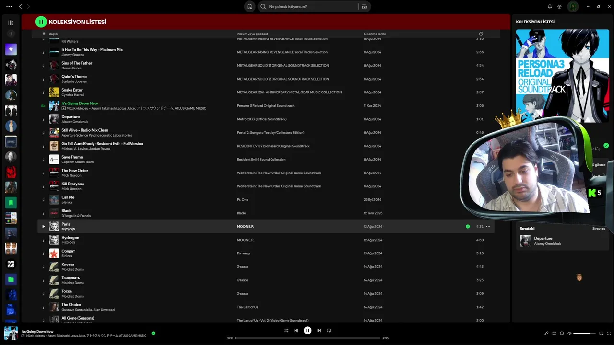
Task: Open the 'It's Going Down Now' title in the player bar
Action: tap(37, 331)
